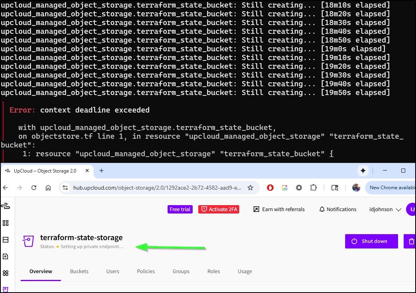Activate 2FA via the red button
Viewport: 416px width, 293px height.
[219, 209]
